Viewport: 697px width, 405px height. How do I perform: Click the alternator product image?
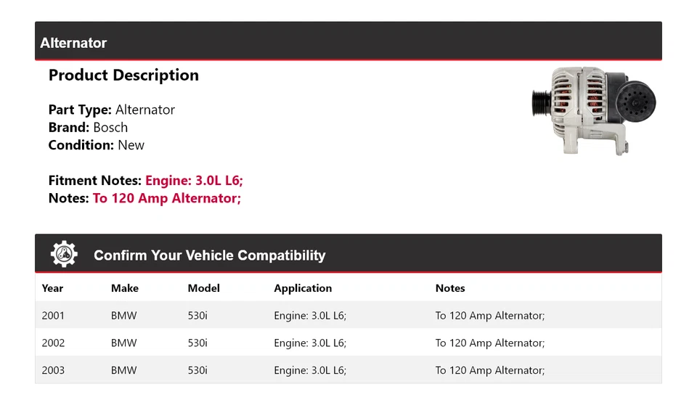[x=593, y=110]
